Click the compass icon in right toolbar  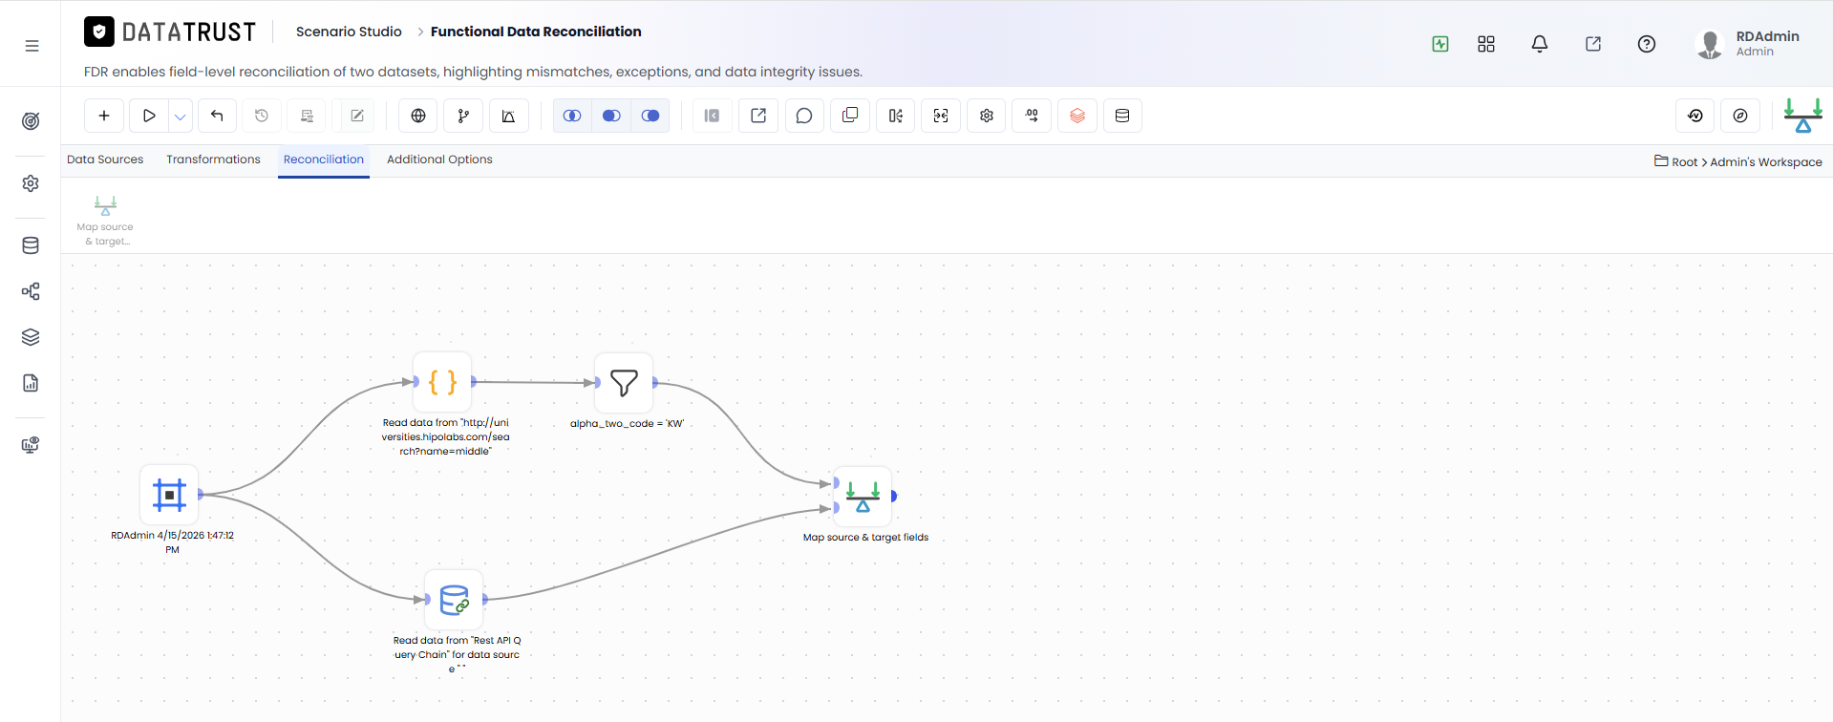(1740, 116)
